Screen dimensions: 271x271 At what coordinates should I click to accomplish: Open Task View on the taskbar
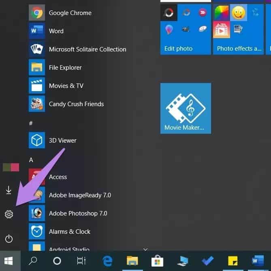(x=81, y=261)
